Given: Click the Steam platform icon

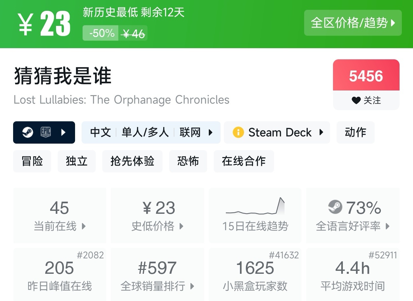Looking at the screenshot, I should (28, 132).
